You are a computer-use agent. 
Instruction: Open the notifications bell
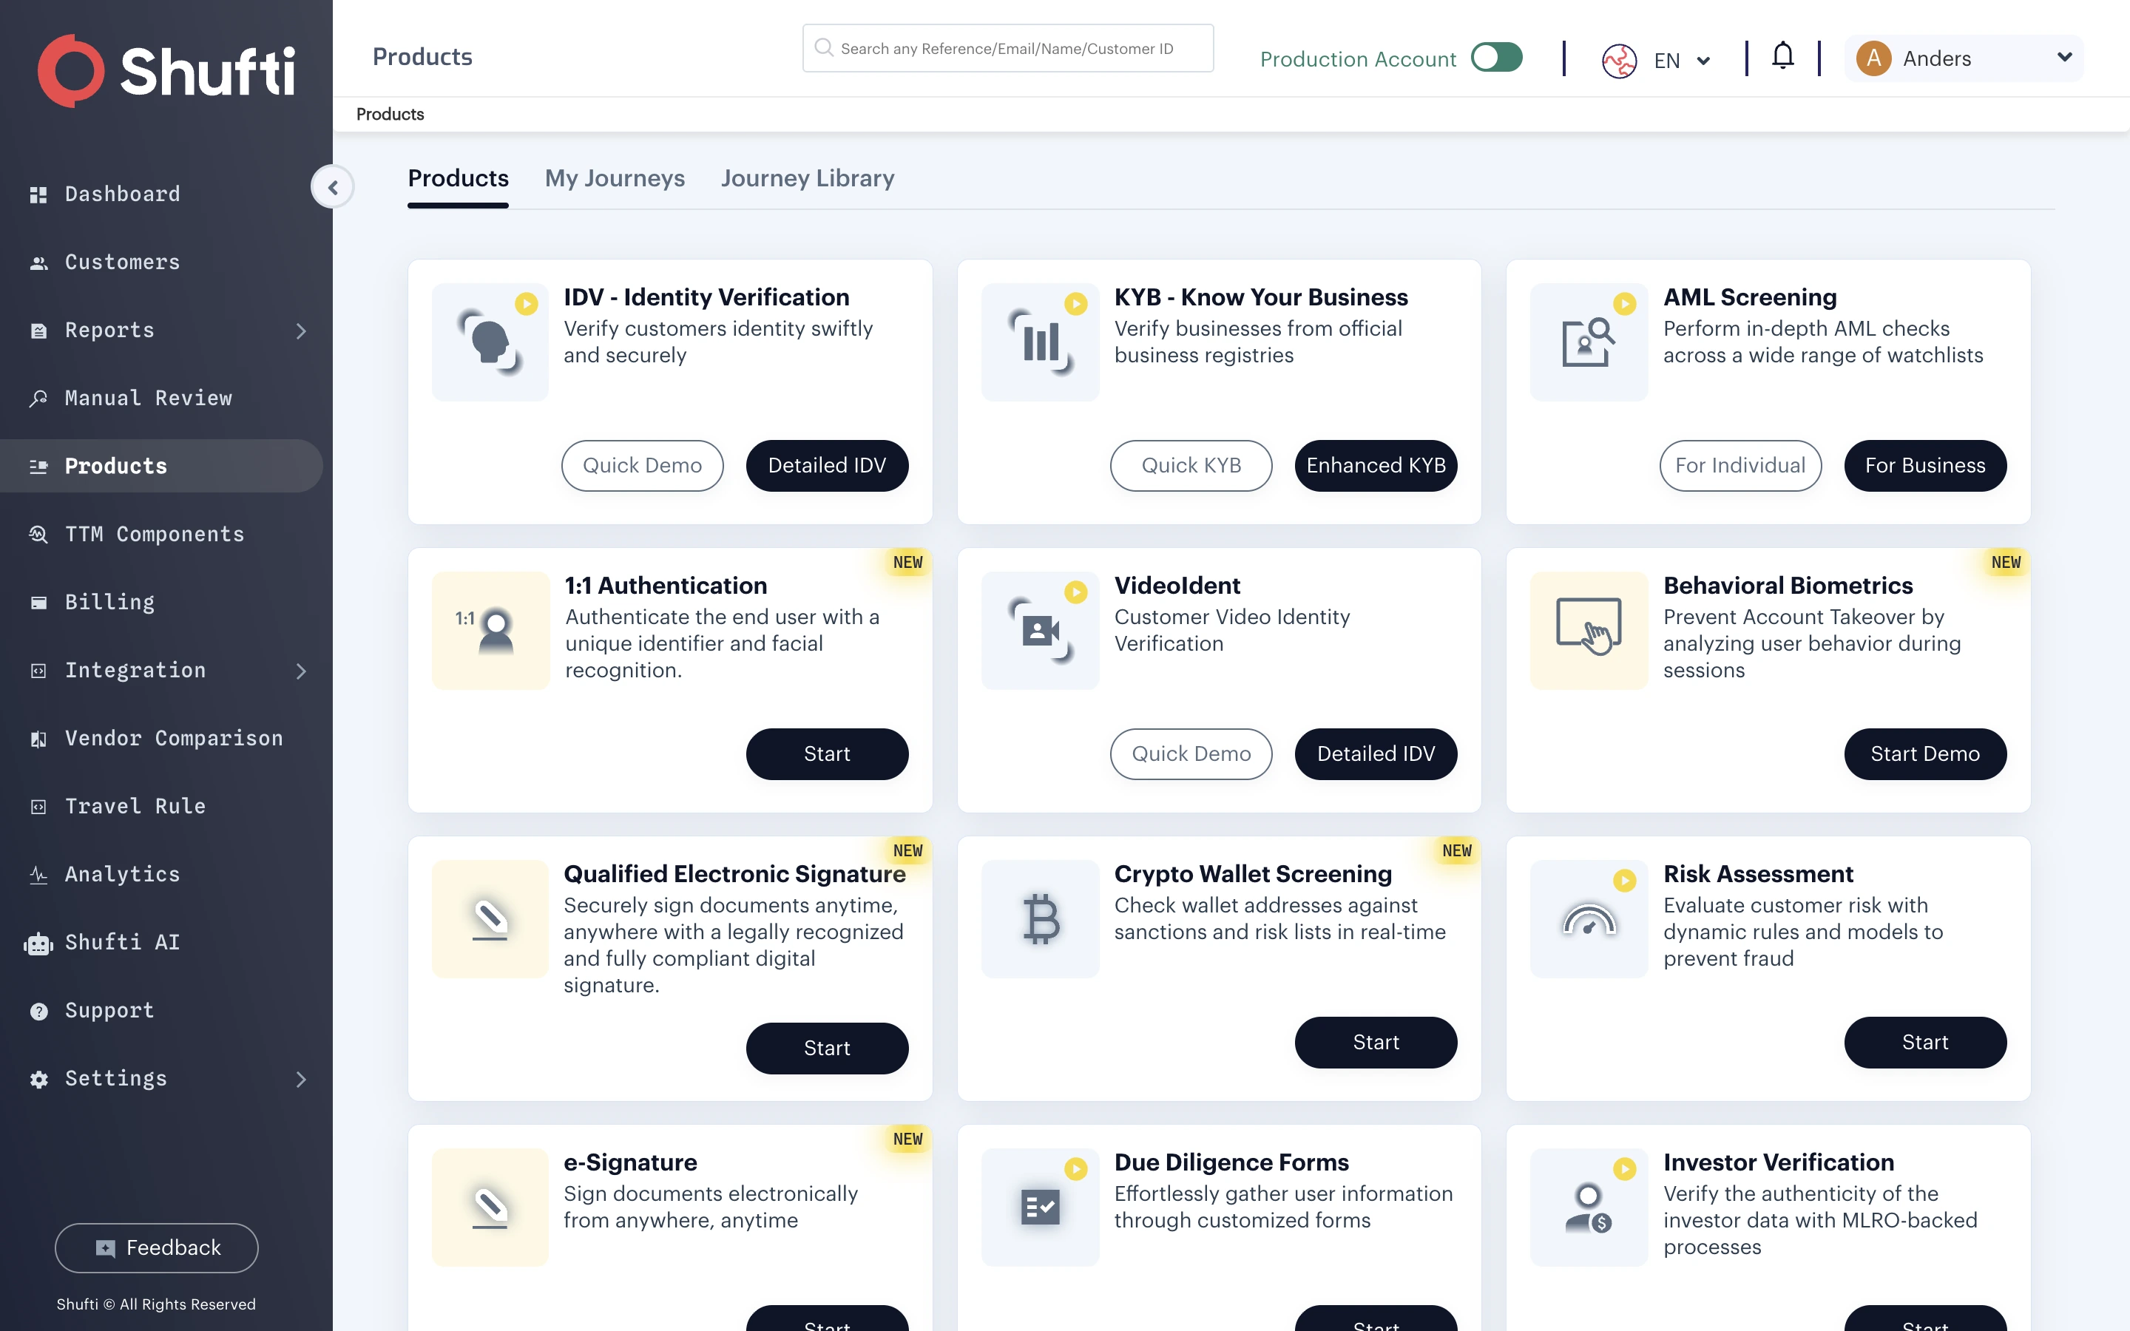1782,56
